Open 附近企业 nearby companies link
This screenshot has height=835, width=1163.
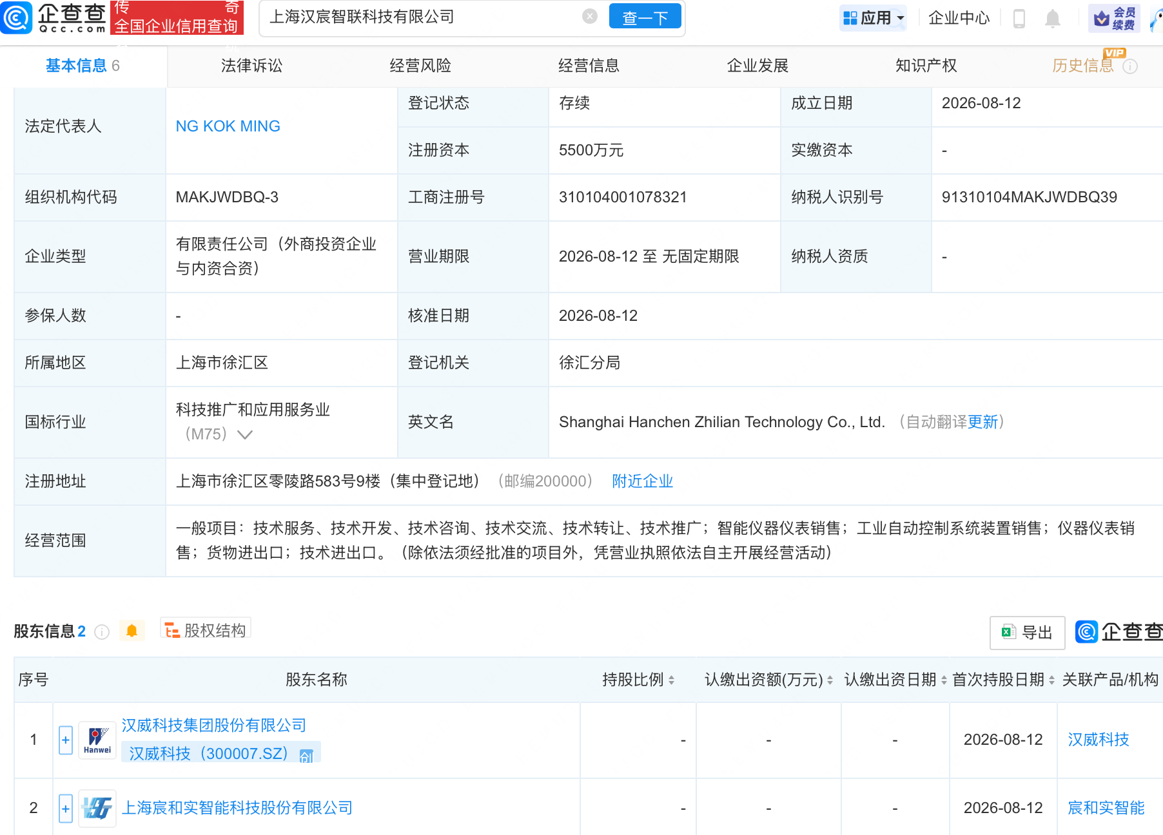(x=642, y=481)
